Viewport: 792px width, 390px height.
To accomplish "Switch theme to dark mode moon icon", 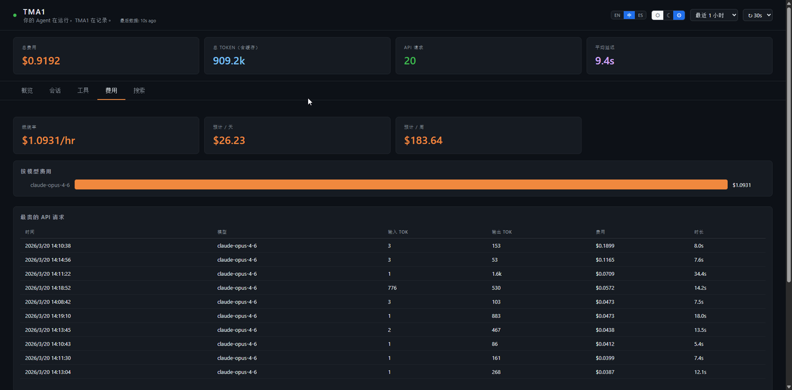I will tap(668, 15).
